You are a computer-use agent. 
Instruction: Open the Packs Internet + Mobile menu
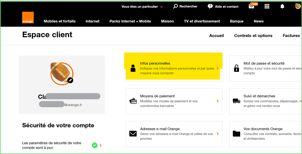(130, 21)
